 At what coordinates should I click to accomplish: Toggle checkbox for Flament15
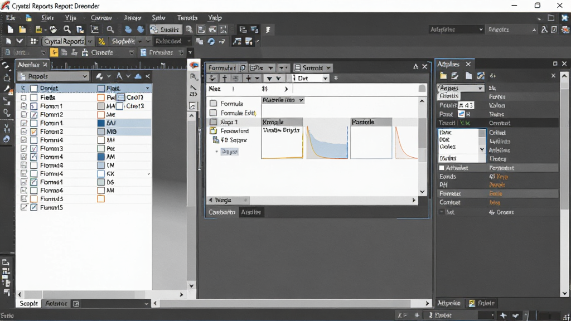34,207
